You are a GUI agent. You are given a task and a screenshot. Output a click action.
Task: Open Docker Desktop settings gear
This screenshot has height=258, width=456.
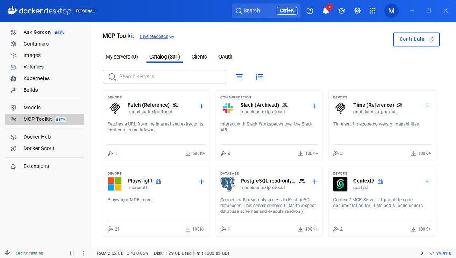coord(357,11)
